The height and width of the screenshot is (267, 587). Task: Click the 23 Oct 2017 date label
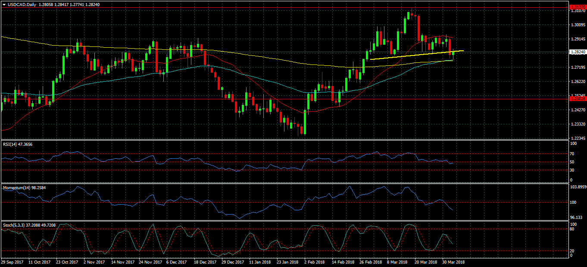pyautogui.click(x=68, y=262)
